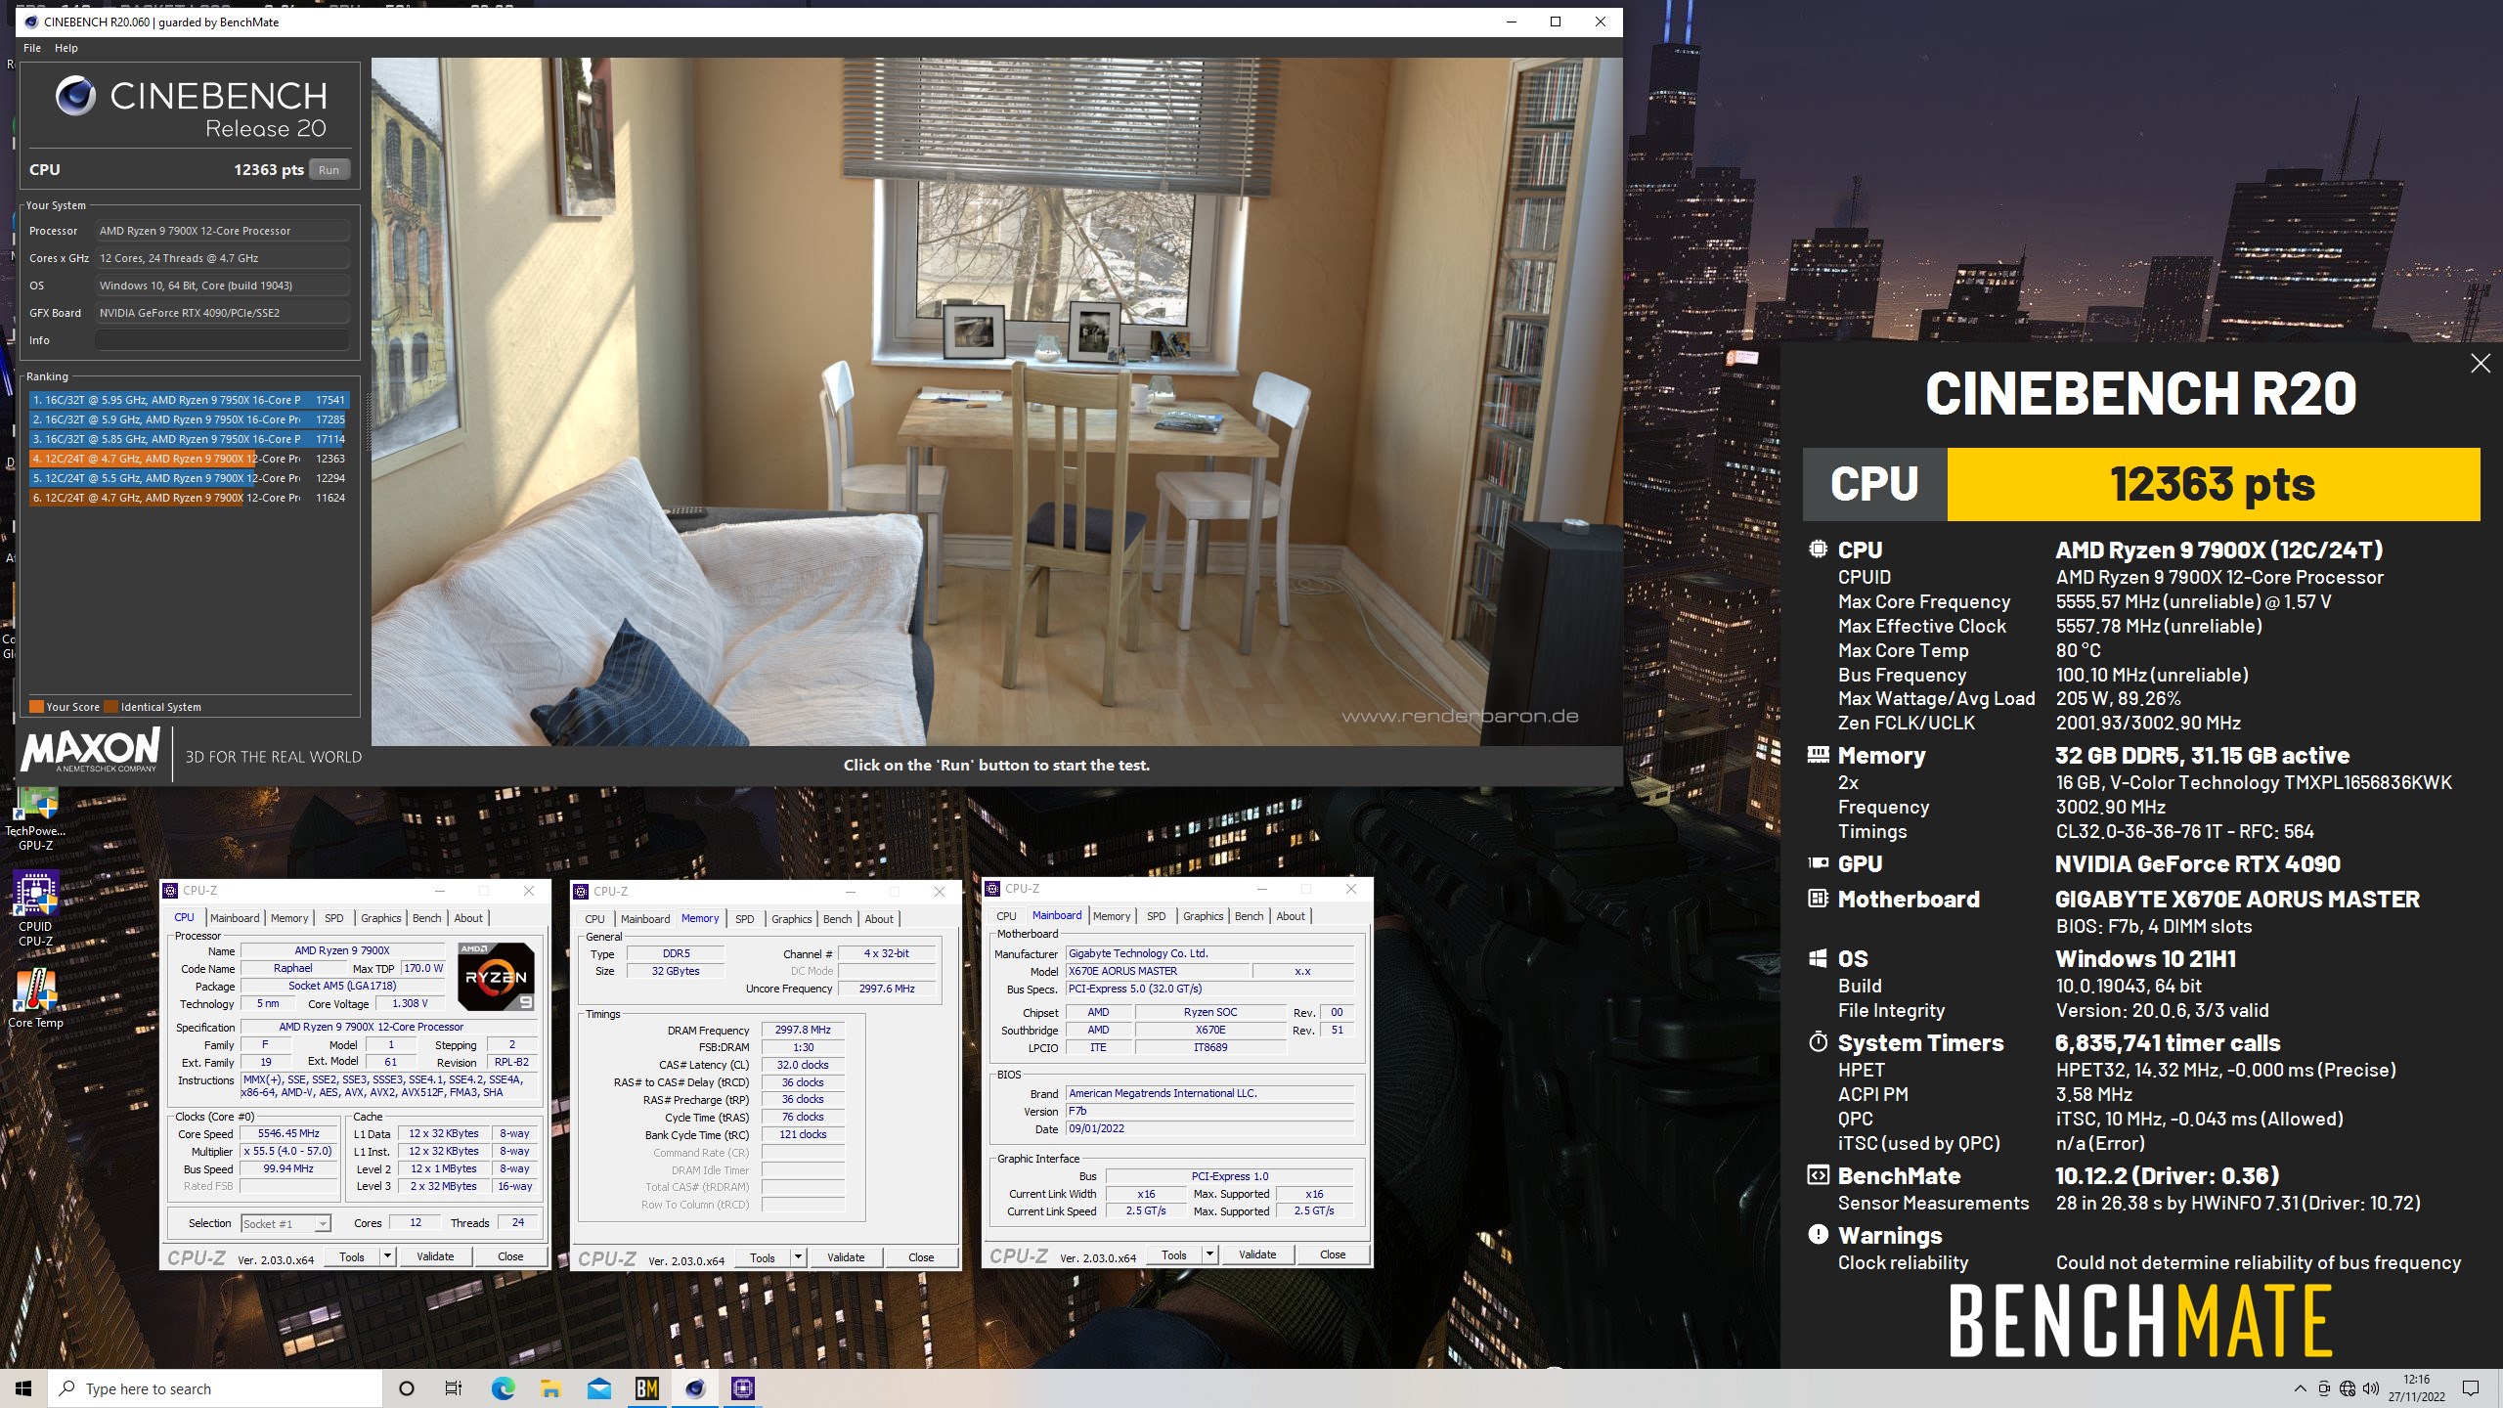Image resolution: width=2503 pixels, height=1408 pixels.
Task: Open the TechPowerUp GPU-Z desktop icon
Action: click(x=35, y=819)
